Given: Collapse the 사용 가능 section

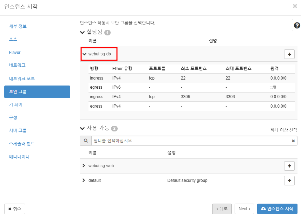Looking at the screenshot, I should pos(82,128).
